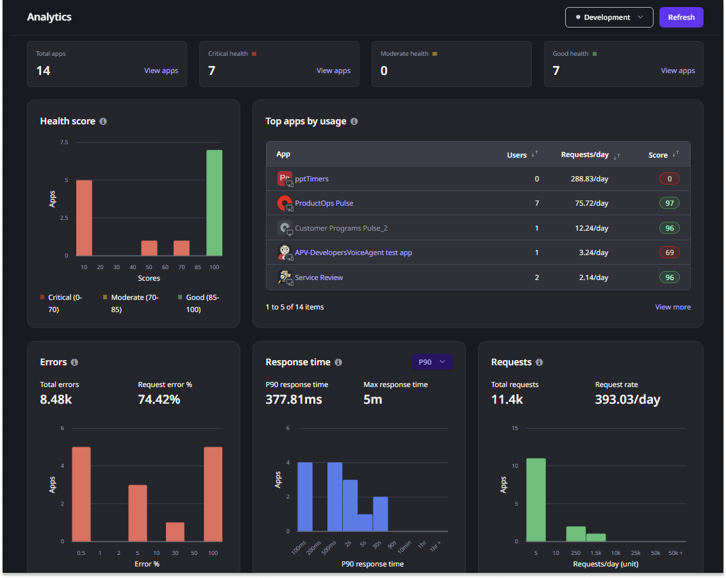Click the Health score info icon
Viewport: 726px width, 578px height.
point(103,121)
